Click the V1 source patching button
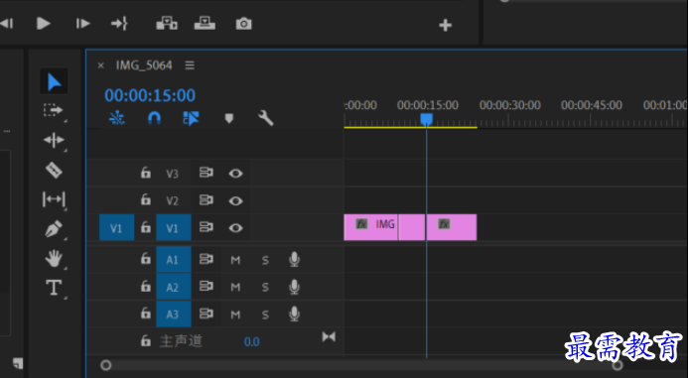The image size is (688, 378). coord(117,227)
